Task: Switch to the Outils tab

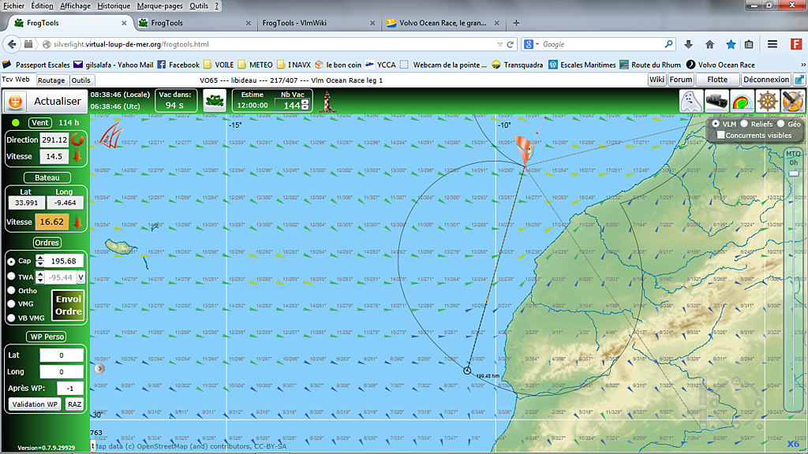Action: point(81,80)
